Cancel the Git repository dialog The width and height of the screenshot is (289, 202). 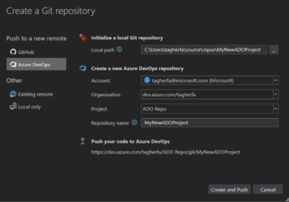(268, 189)
